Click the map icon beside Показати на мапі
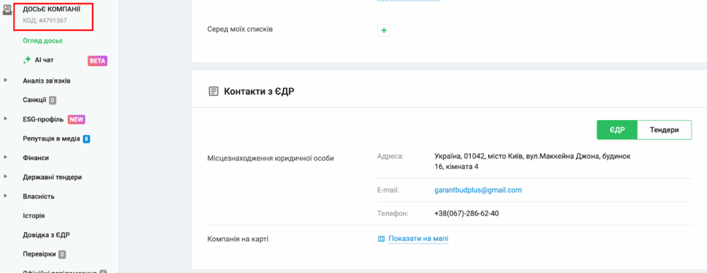The image size is (707, 273). 381,239
